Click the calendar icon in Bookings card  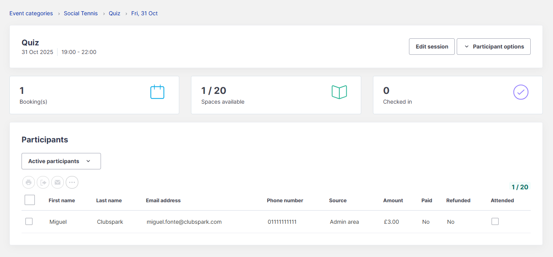tap(157, 92)
